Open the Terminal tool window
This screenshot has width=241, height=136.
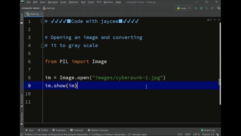click(x=76, y=130)
